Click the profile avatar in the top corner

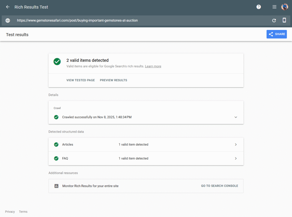pos(284,7)
